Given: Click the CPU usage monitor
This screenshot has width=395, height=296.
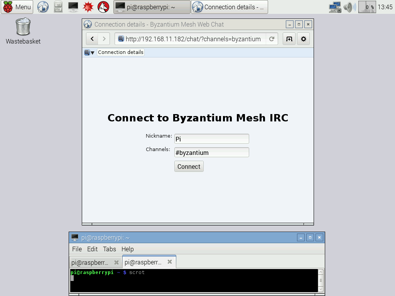Looking at the screenshot, I should [367, 7].
